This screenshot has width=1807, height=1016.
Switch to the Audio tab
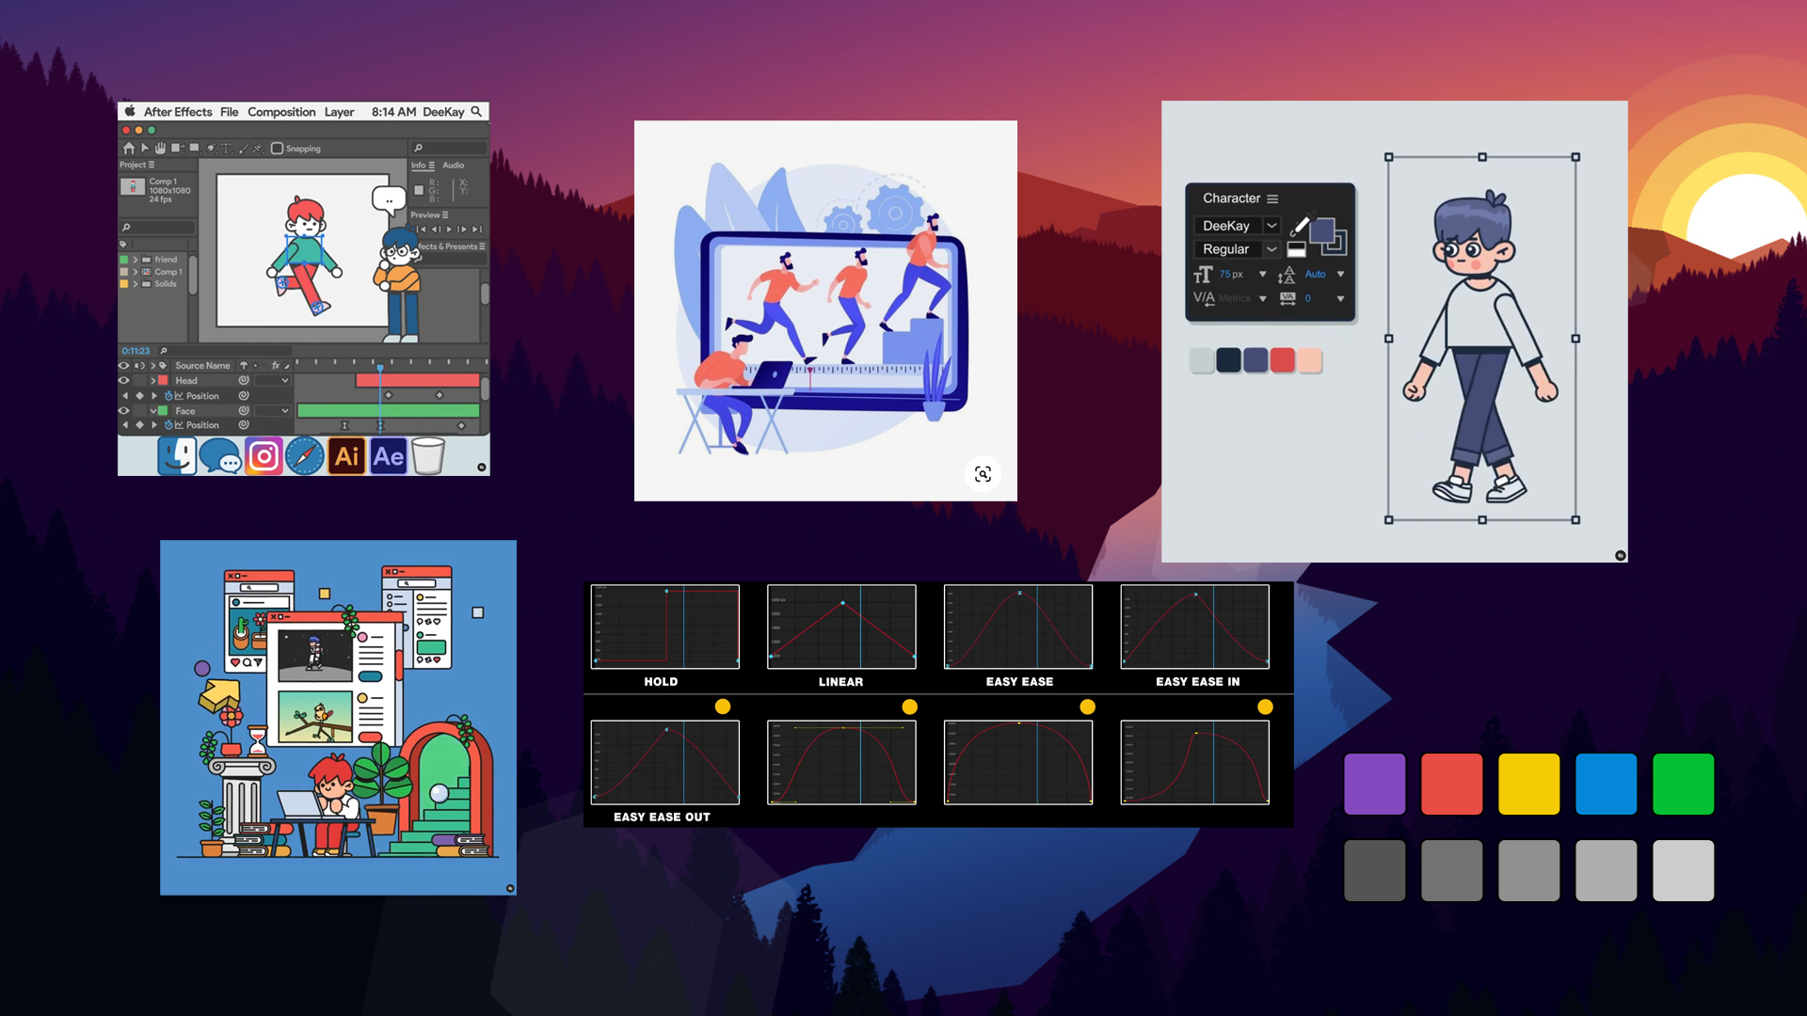[454, 166]
